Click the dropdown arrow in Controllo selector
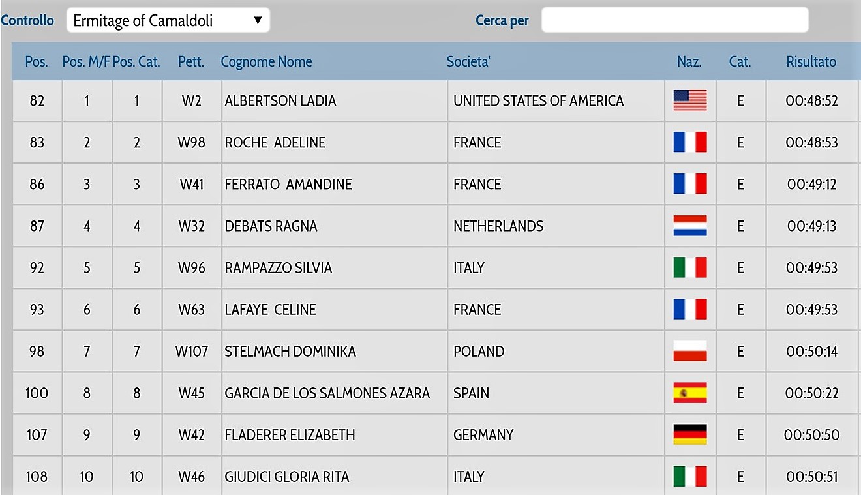The width and height of the screenshot is (861, 495). point(258,20)
